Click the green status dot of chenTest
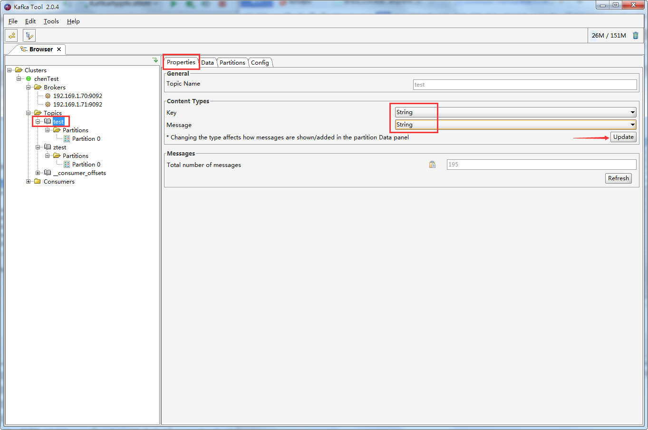The width and height of the screenshot is (648, 430). click(x=29, y=79)
